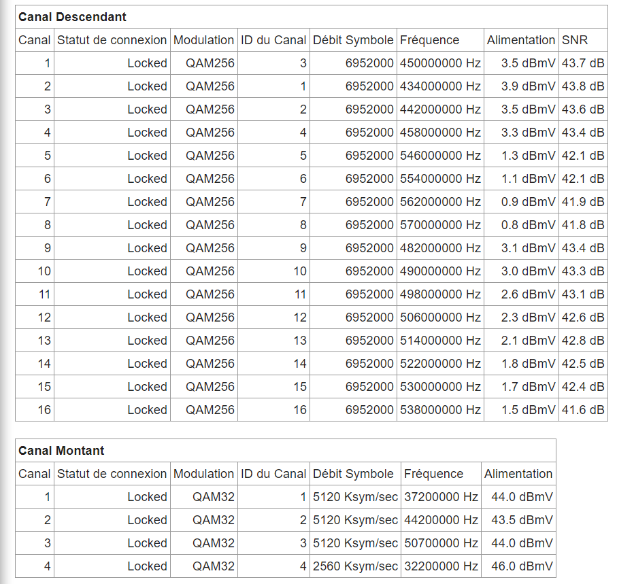Click the downstream 'SNR' column header

pos(575,39)
